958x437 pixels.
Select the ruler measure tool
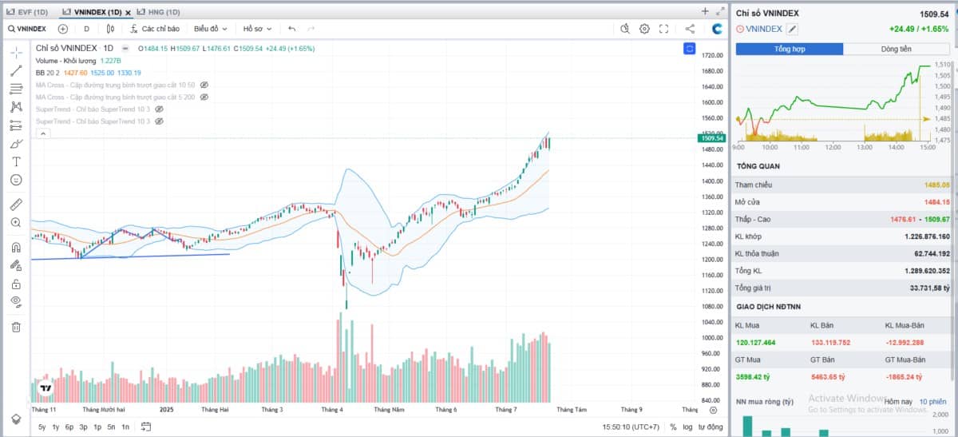16,205
